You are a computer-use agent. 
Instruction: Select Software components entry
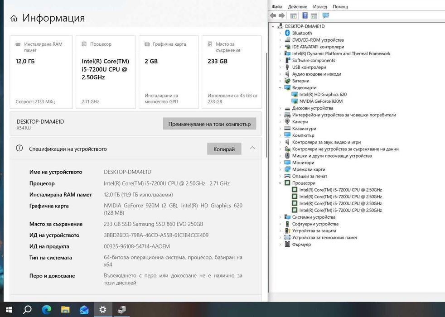[314, 60]
